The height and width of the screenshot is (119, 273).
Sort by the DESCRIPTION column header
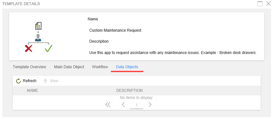tap(129, 91)
